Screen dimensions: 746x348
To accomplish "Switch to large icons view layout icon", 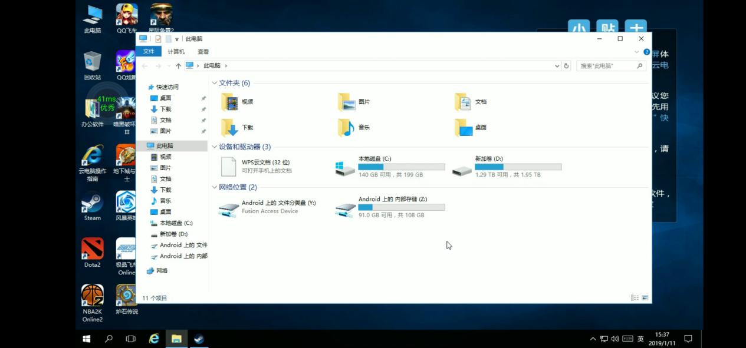I will (645, 298).
